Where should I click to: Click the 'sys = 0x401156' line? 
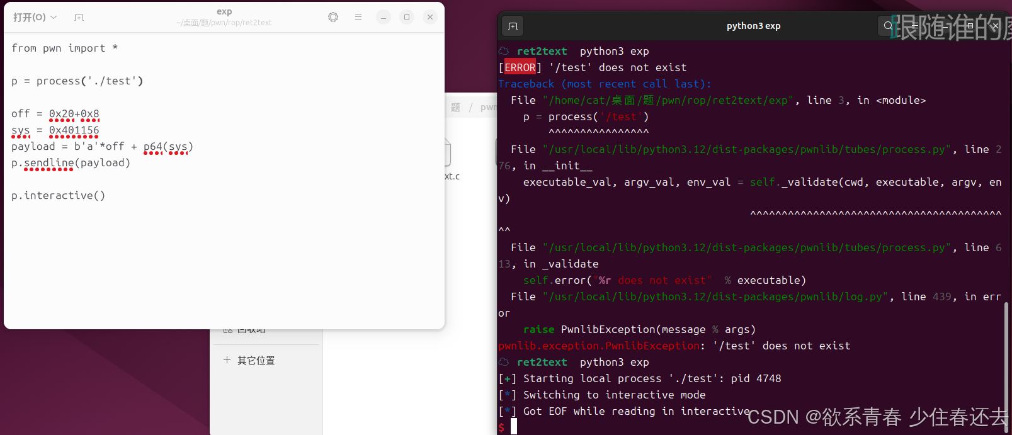(x=55, y=130)
